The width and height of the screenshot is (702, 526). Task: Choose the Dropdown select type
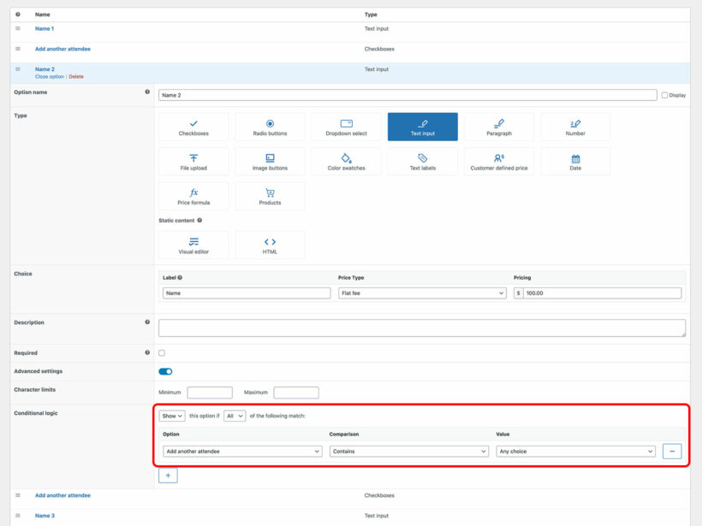point(347,126)
